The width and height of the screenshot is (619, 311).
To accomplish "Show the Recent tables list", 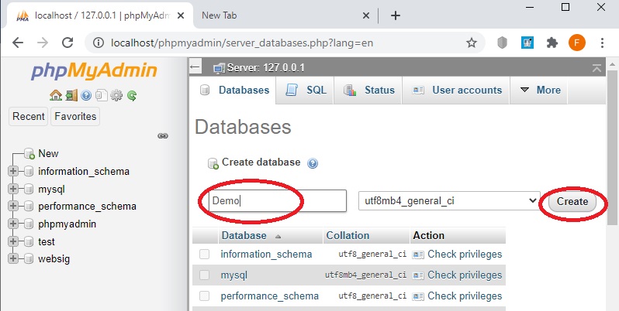I will tap(29, 117).
